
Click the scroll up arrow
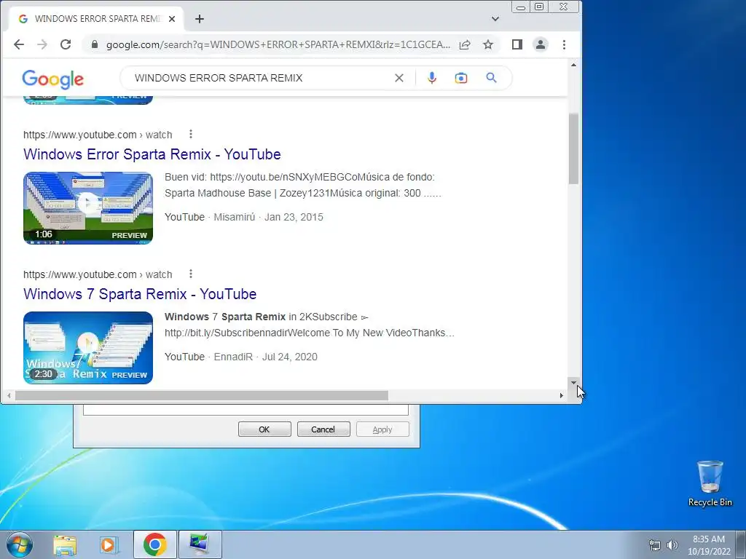point(573,65)
